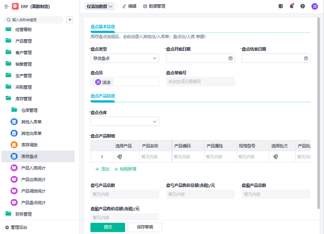Viewport: 324px width, 234px height.
Task: Click the 编辑 toolbar item
Action: pyautogui.click(x=129, y=6)
